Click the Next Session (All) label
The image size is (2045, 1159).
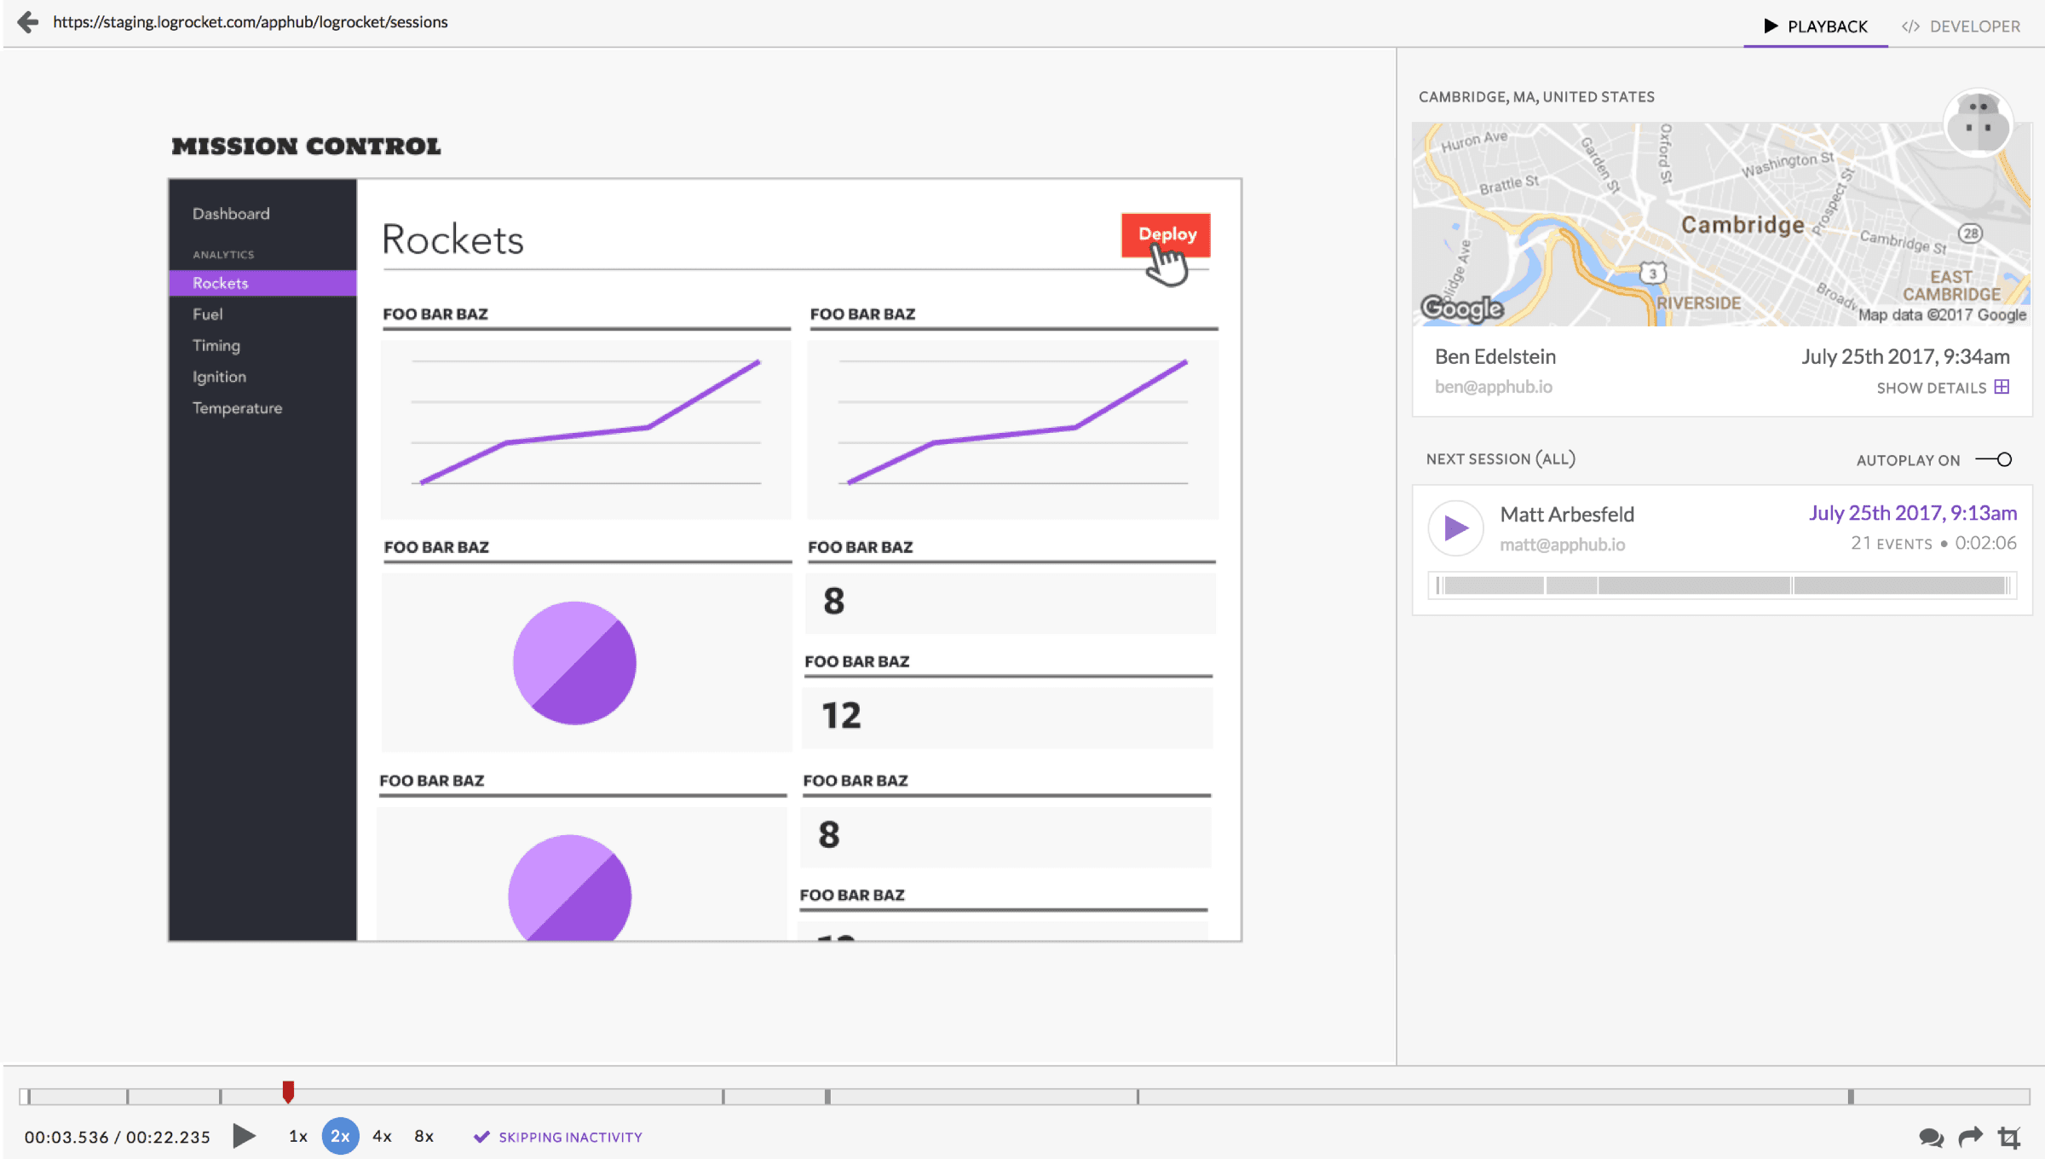[1501, 458]
